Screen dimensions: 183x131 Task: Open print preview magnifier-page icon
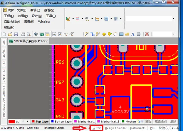(x=29, y=34)
